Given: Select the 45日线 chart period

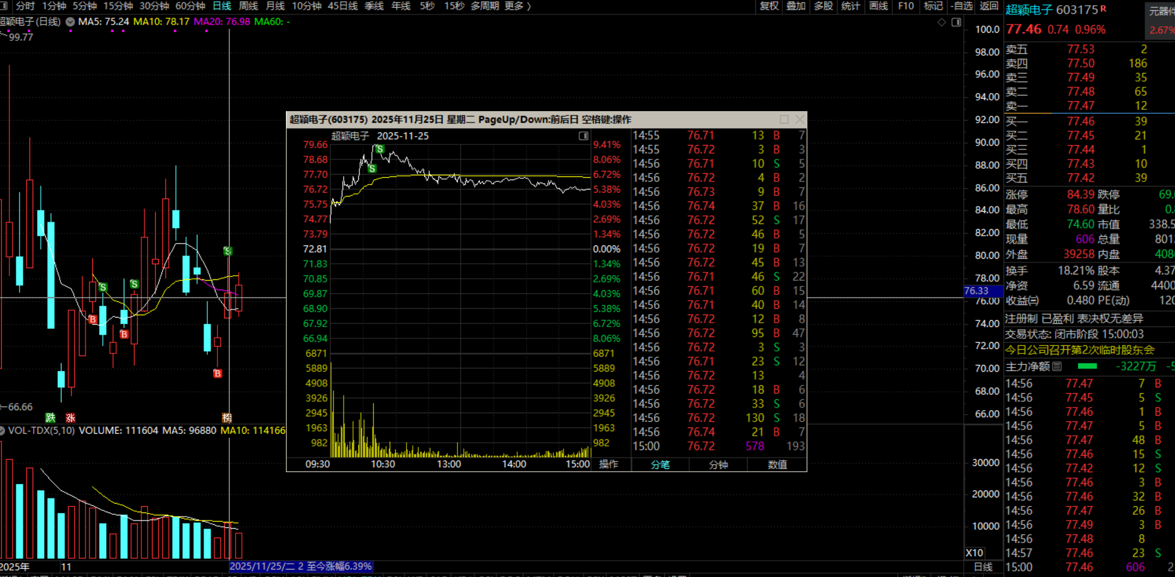Looking at the screenshot, I should tap(343, 6).
